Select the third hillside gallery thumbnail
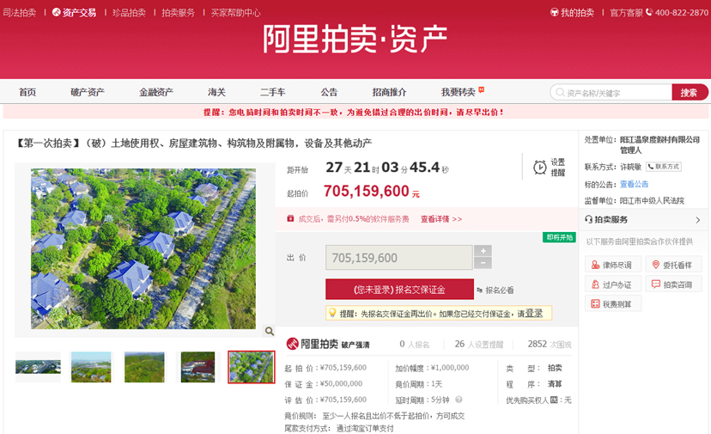Viewport: 711px width, 434px height. 144,367
